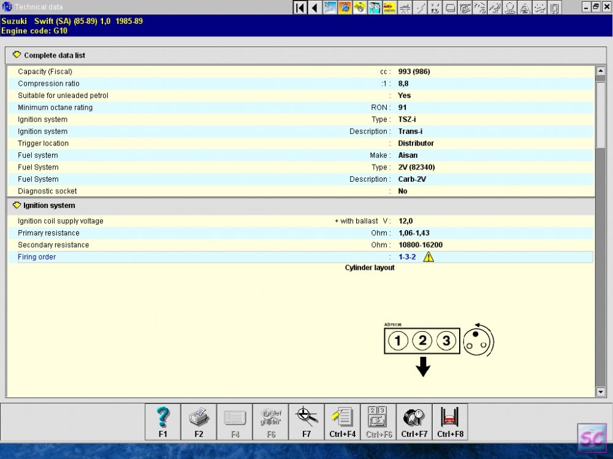
Task: Select the Suitable for unleaded petrol row
Action: [x=300, y=95]
